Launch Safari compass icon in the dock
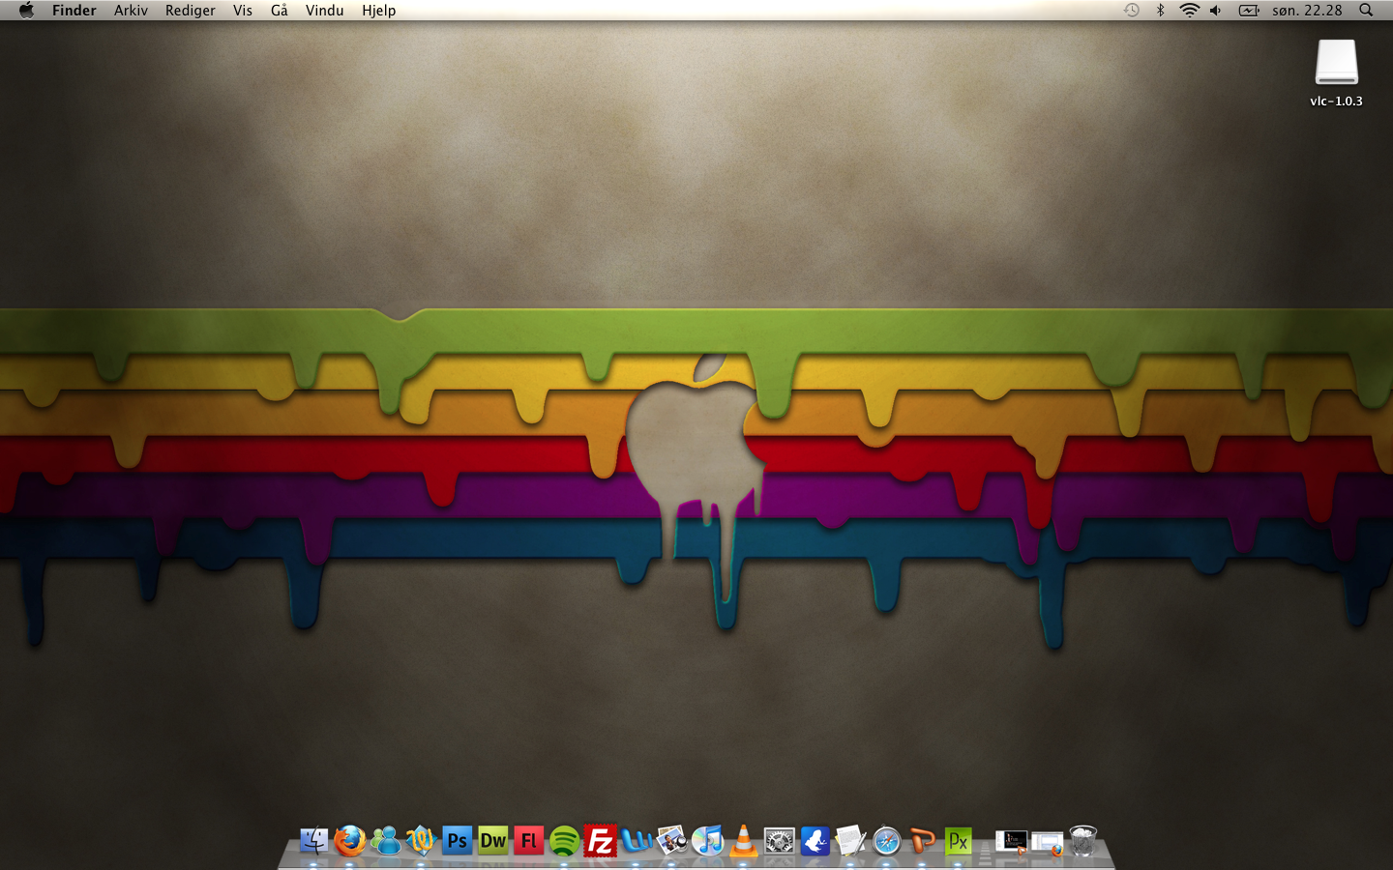 coord(887,841)
